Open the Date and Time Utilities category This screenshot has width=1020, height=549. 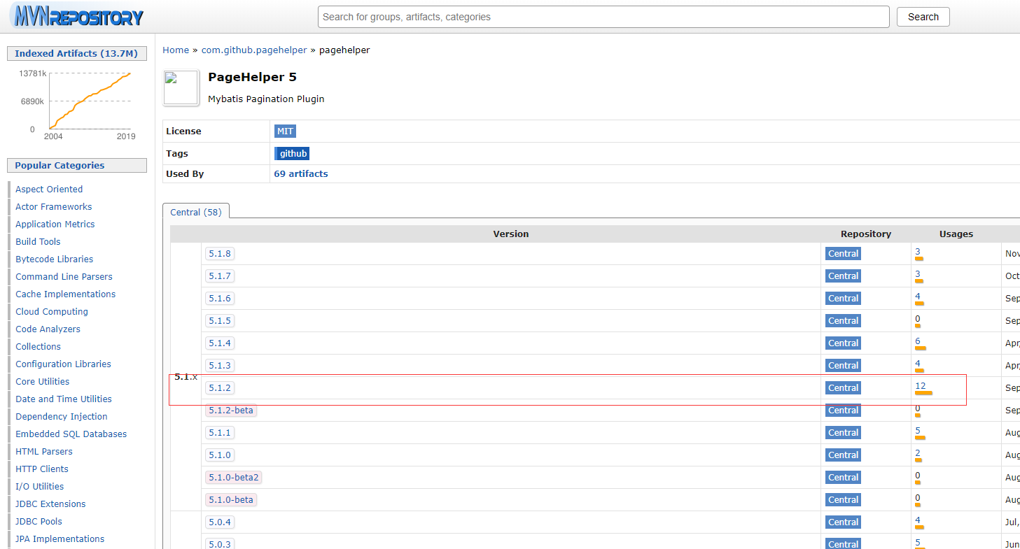(x=64, y=399)
